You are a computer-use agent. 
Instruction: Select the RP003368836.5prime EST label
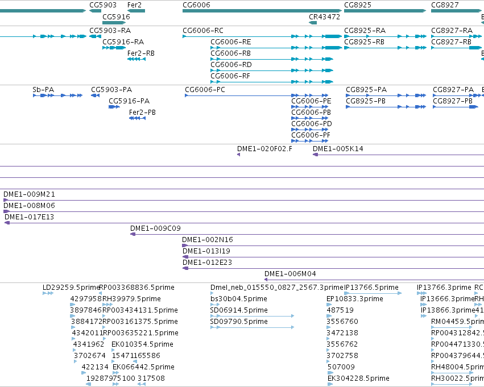coord(136,288)
